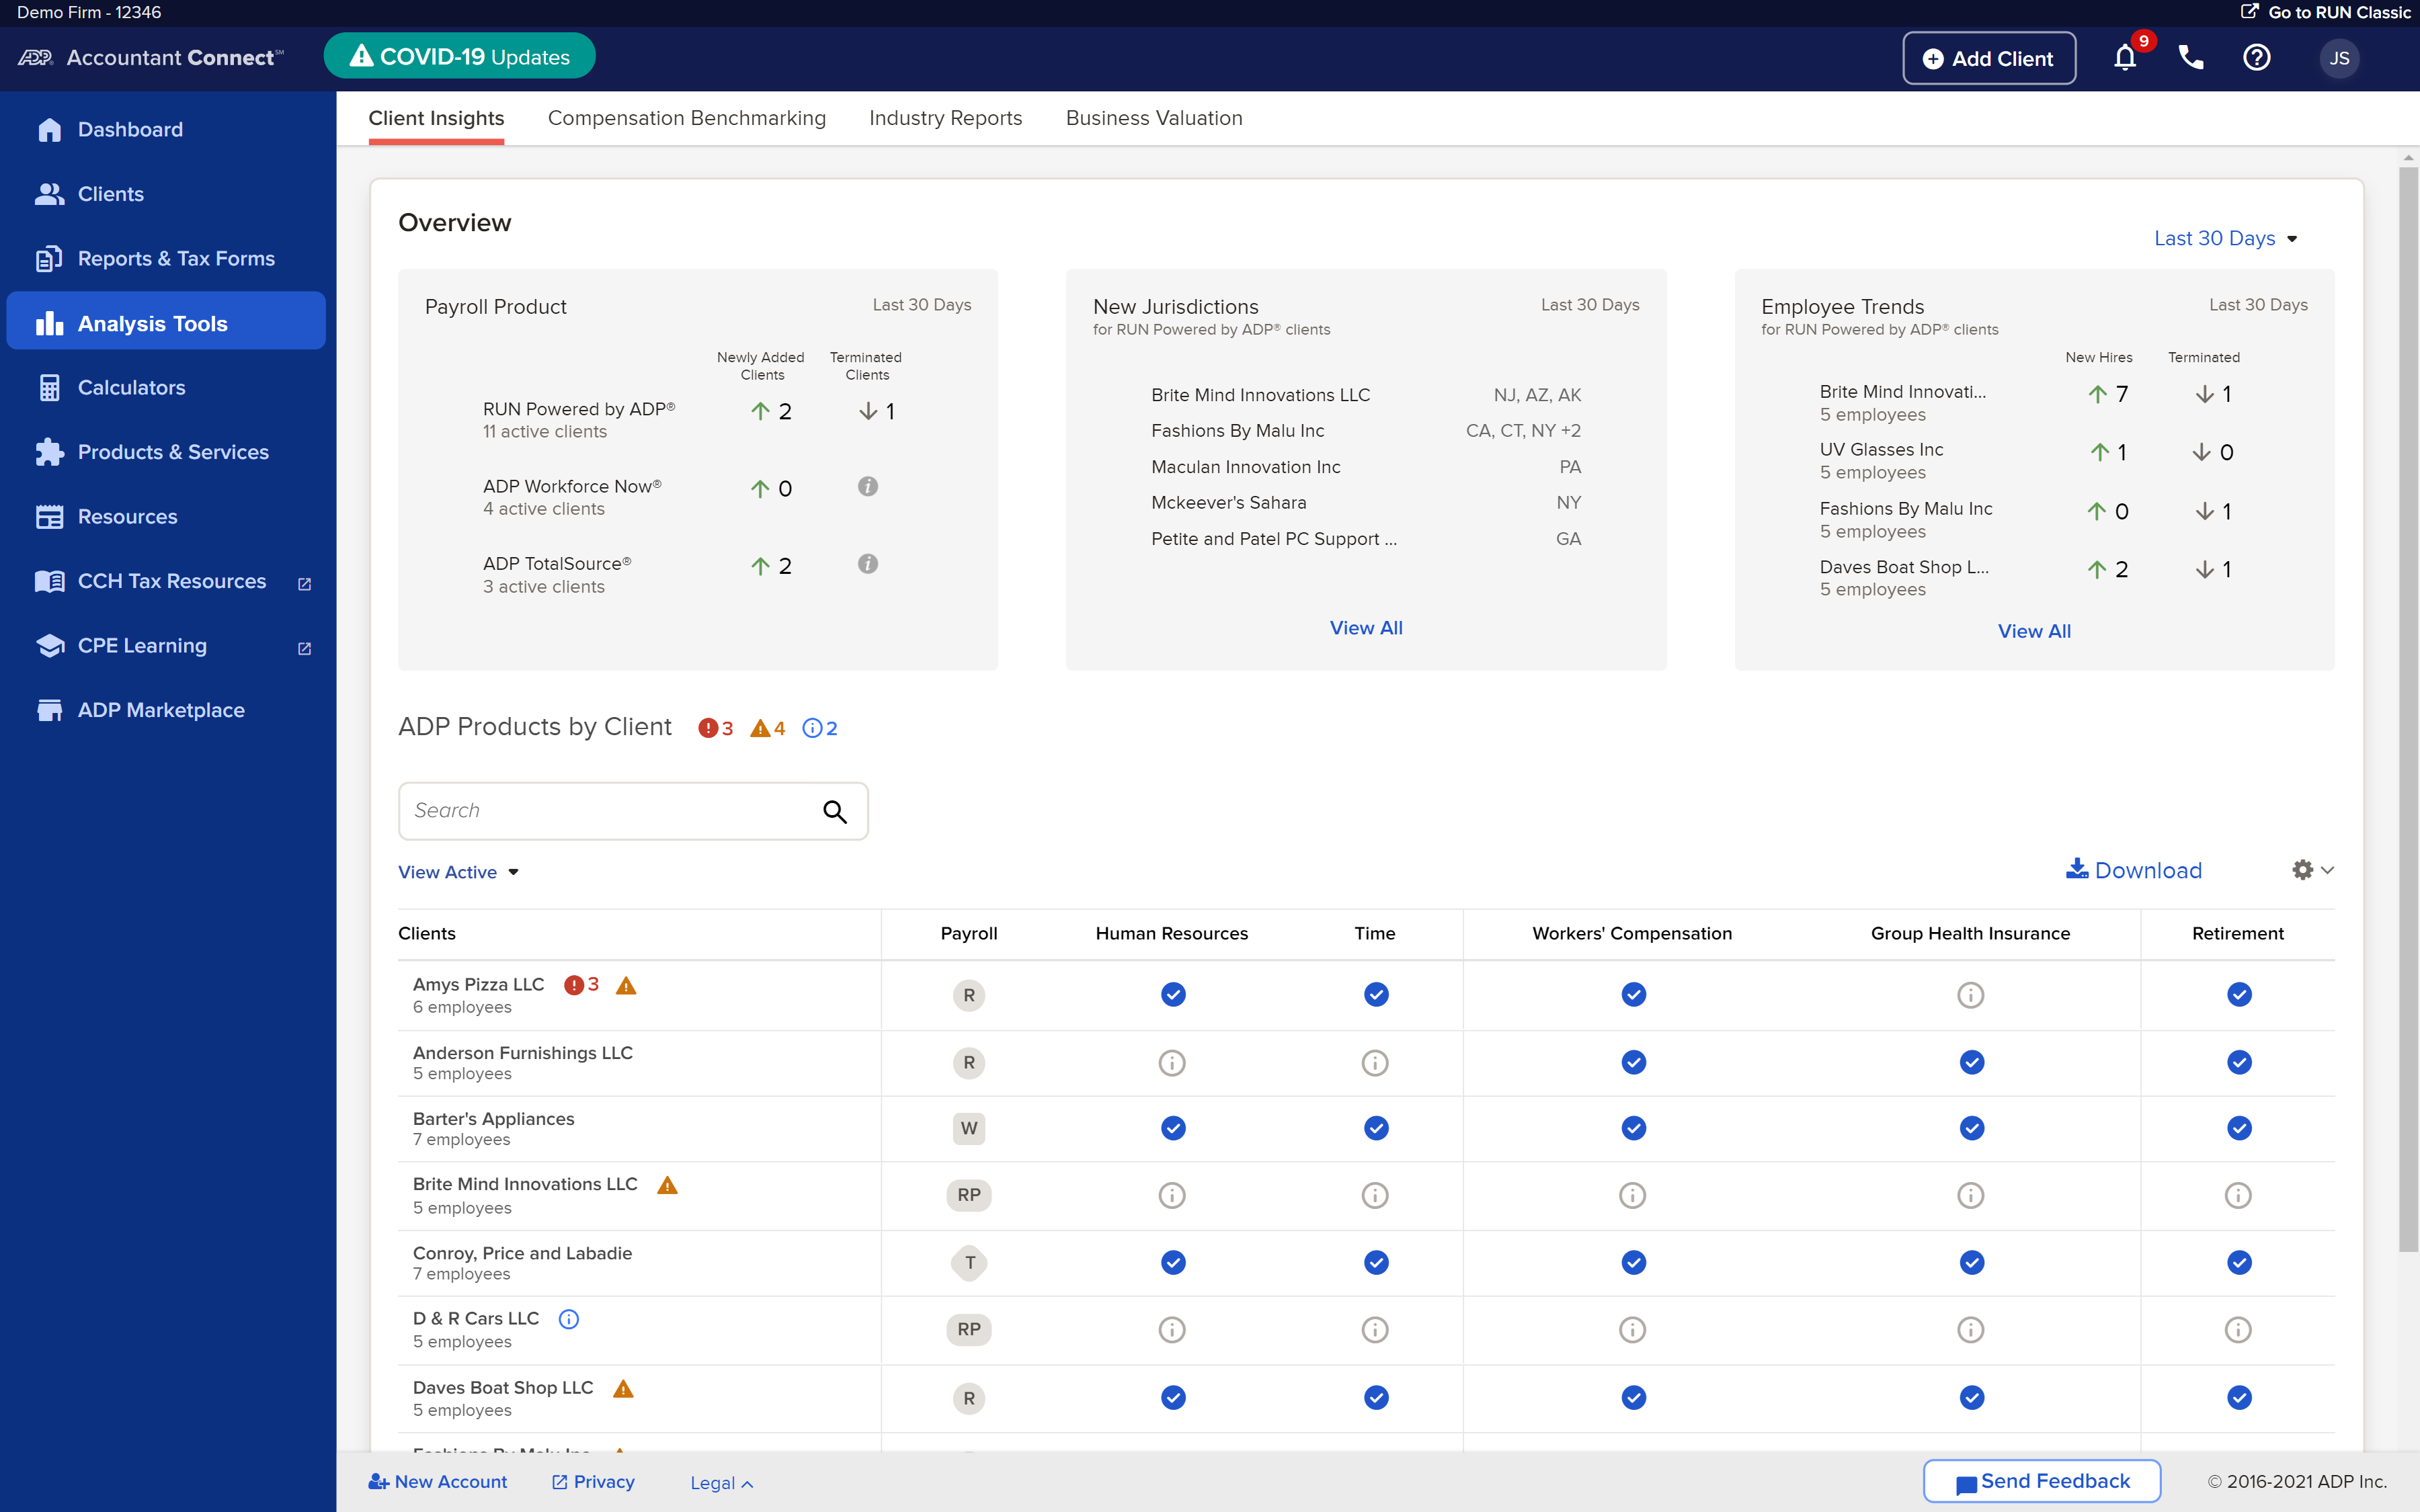Screen dimensions: 2420x1512
Task: Click the client search input field
Action: [x=633, y=810]
